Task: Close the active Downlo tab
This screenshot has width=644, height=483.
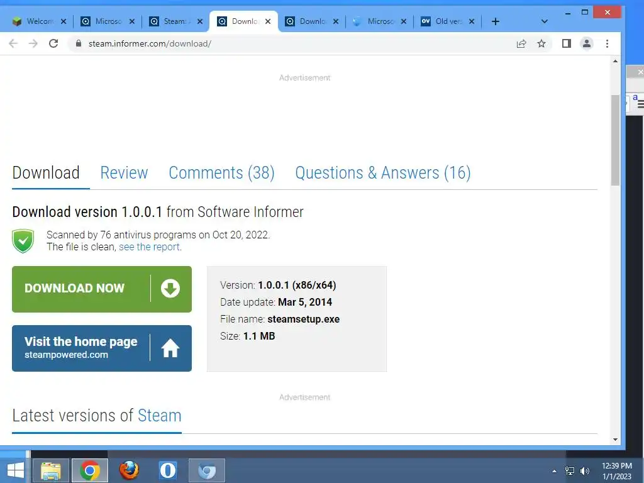Action: [268, 21]
